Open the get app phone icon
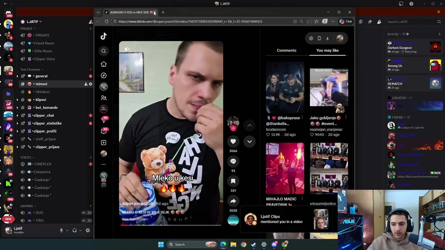The width and height of the screenshot is (445, 250). (x=319, y=38)
